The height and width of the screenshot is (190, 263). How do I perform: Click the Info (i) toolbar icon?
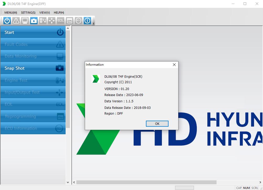coord(87,21)
